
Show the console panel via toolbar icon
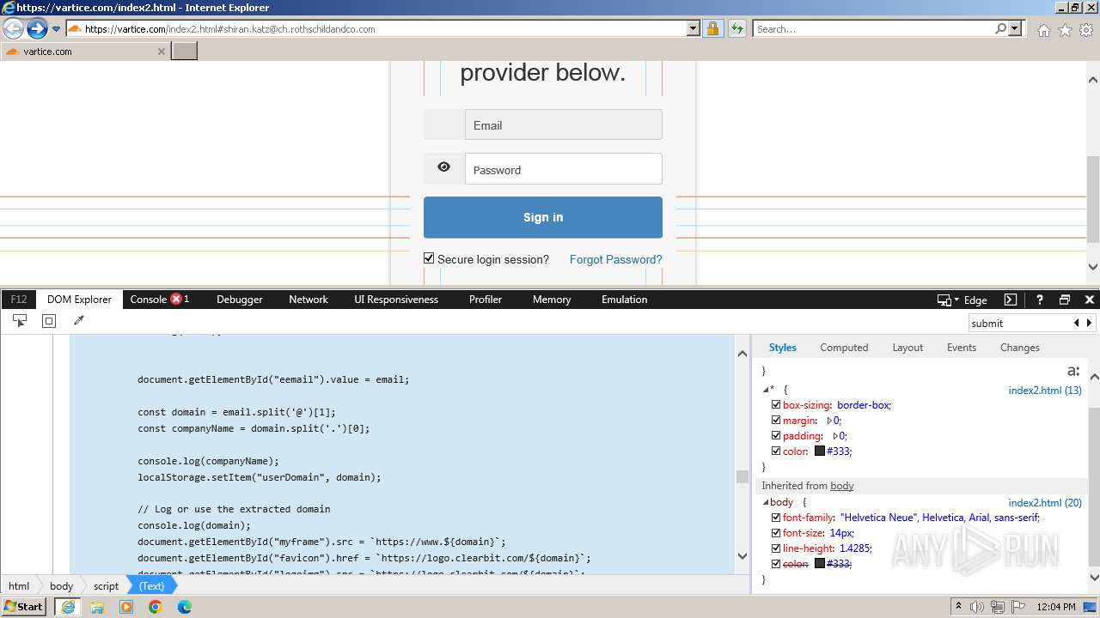click(x=1011, y=300)
